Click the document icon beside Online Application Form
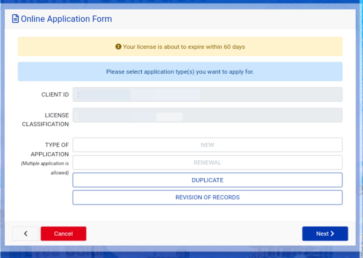This screenshot has width=363, height=258. pos(15,19)
